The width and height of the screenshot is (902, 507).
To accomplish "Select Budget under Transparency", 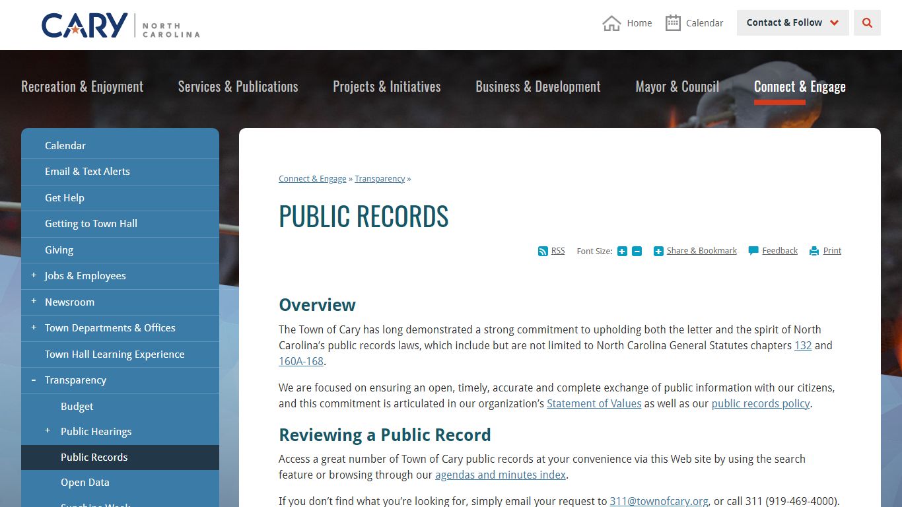I will click(77, 406).
